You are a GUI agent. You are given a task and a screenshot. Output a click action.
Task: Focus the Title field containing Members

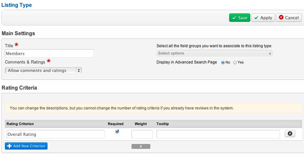point(49,53)
